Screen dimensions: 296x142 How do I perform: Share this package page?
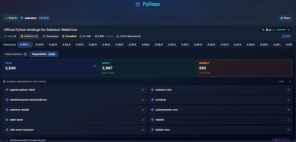285,18
